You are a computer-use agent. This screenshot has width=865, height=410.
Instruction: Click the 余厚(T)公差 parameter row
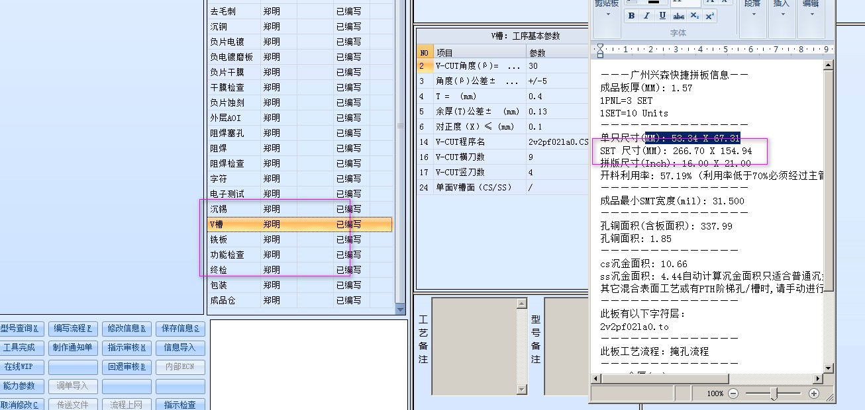(503, 112)
